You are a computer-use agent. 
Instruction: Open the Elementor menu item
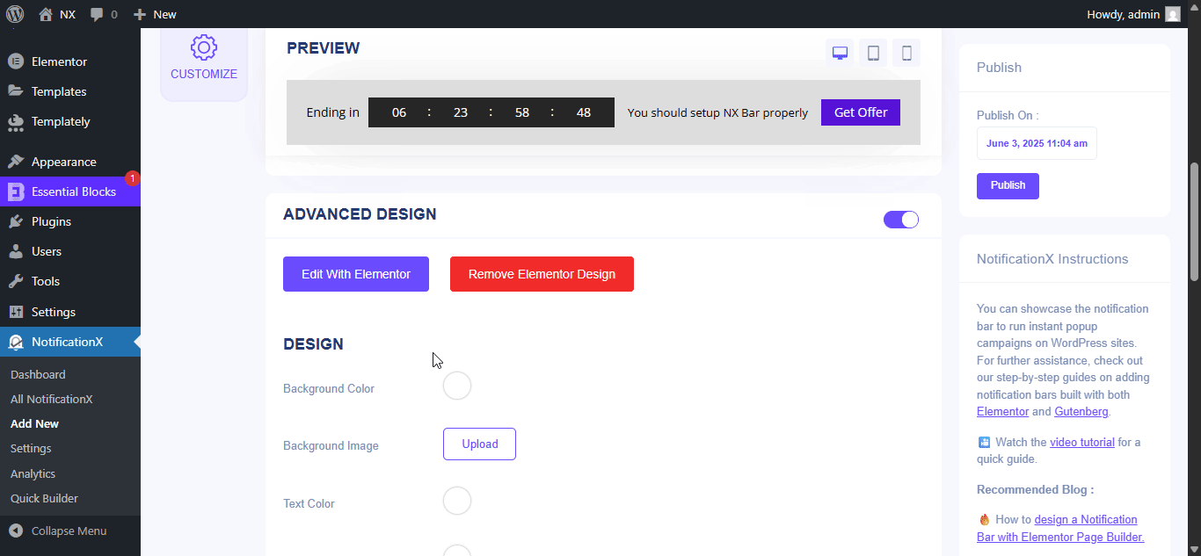tap(70, 61)
